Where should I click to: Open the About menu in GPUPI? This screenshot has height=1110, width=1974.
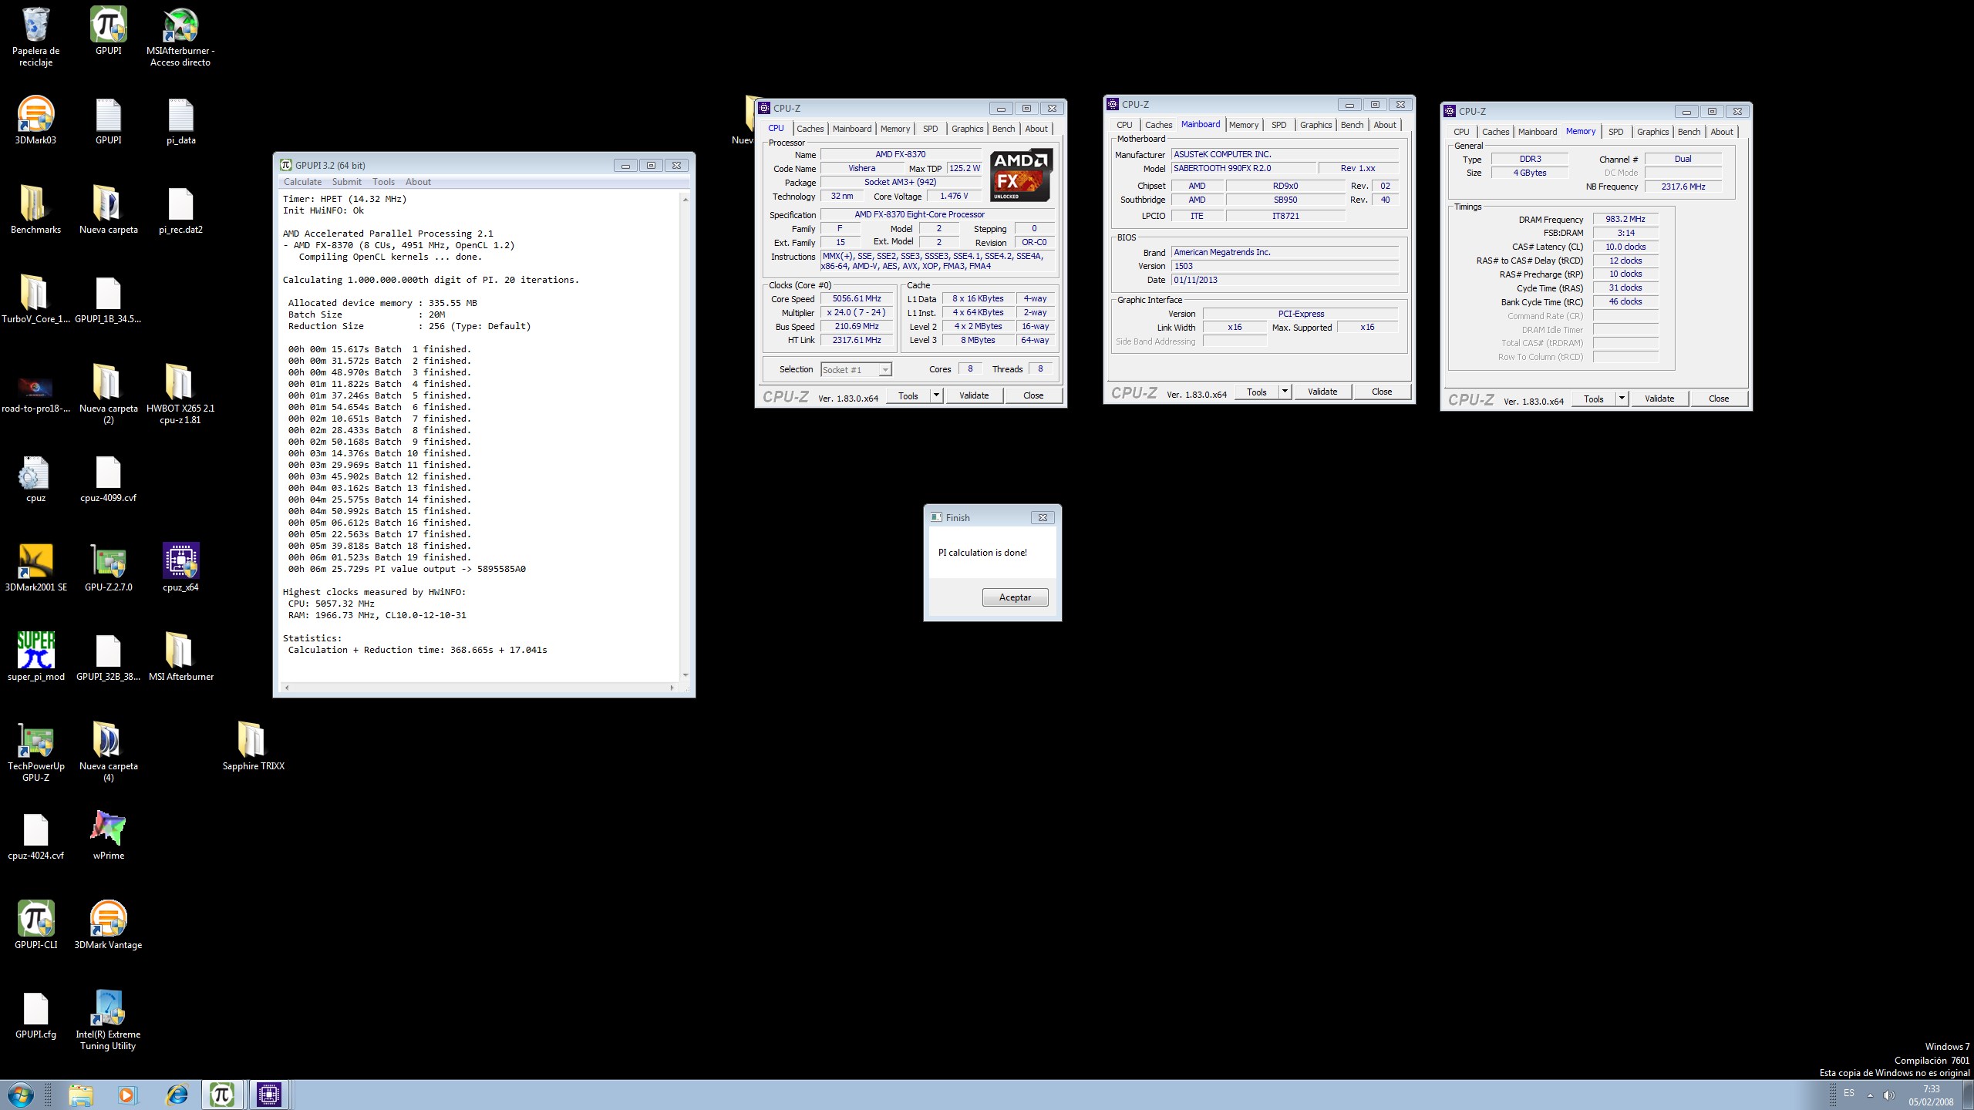pyautogui.click(x=418, y=182)
